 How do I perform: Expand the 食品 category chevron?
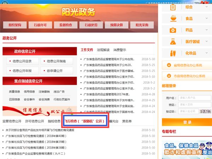click(x=207, y=17)
